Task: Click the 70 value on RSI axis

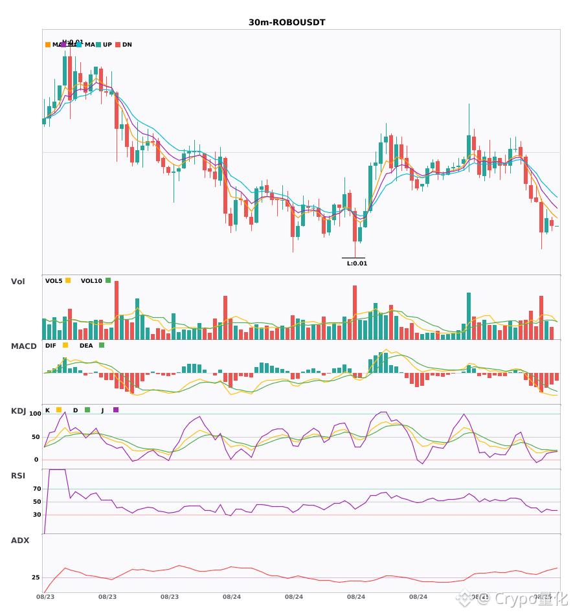Action: 37,489
